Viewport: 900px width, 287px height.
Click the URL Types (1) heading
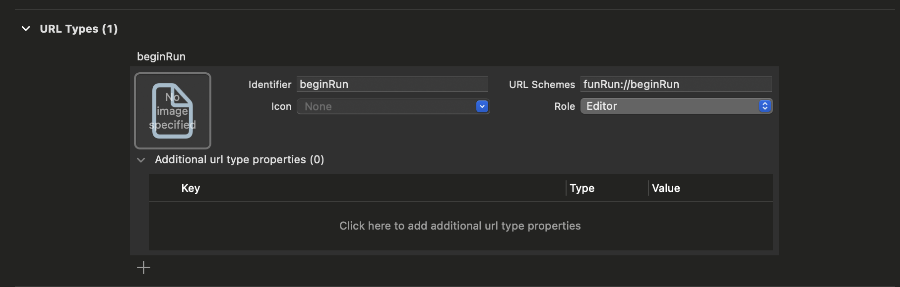click(x=78, y=29)
